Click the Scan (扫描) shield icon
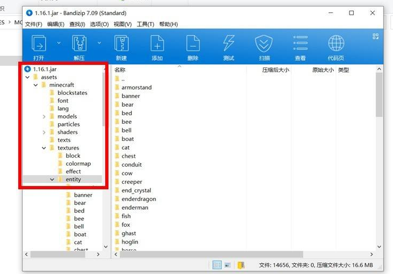Viewport: 393px width, 274px height. pos(264,43)
